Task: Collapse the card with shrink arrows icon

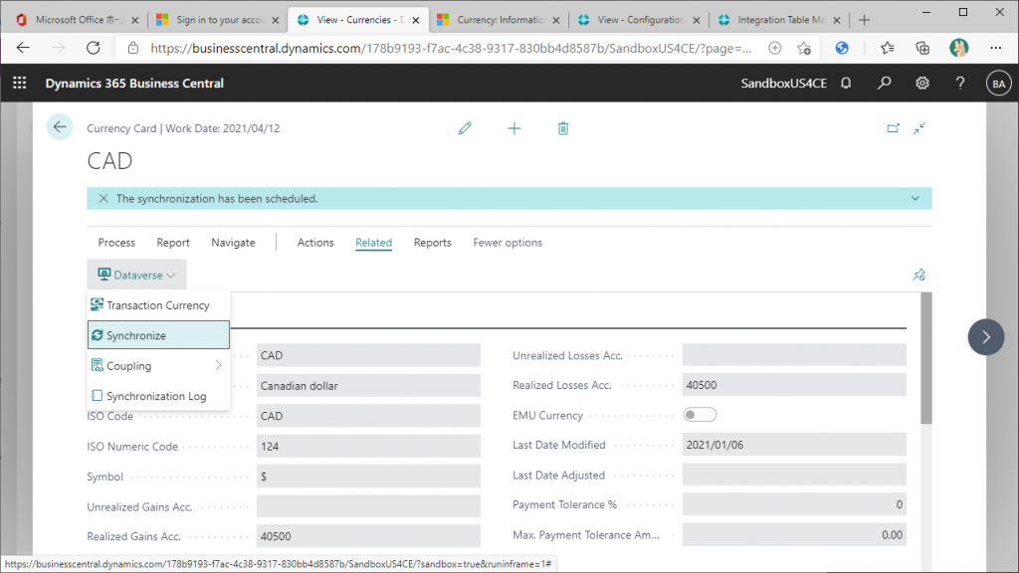Action: [918, 128]
